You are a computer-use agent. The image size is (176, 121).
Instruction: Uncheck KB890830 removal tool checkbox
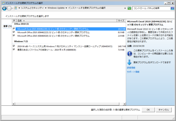click(x=14, y=49)
